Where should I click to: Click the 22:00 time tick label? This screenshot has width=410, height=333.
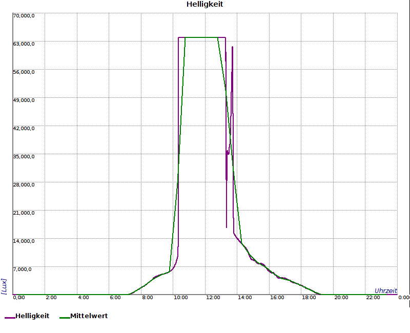[x=373, y=298]
